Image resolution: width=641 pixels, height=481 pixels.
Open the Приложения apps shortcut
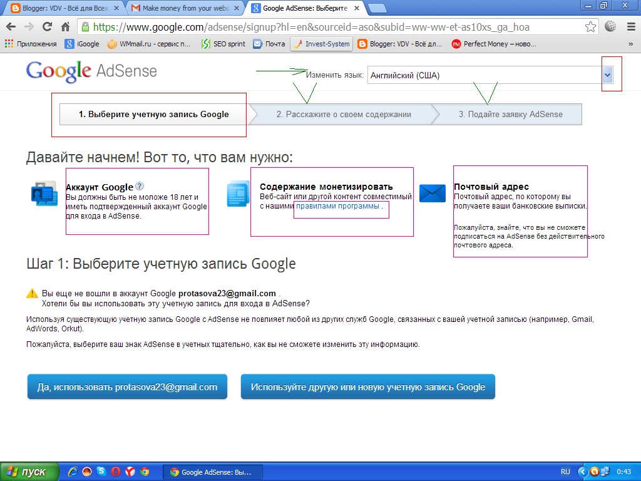click(31, 44)
